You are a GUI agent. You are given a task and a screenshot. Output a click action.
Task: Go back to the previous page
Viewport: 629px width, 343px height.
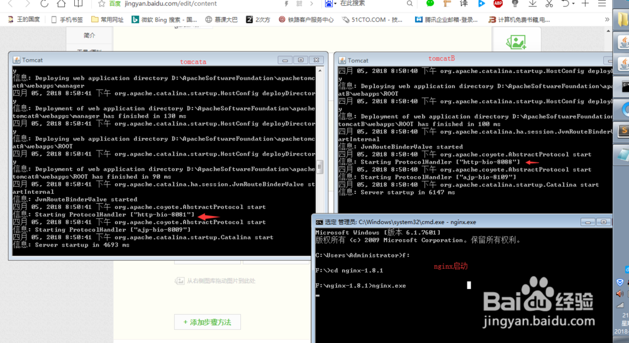pyautogui.click(x=11, y=4)
